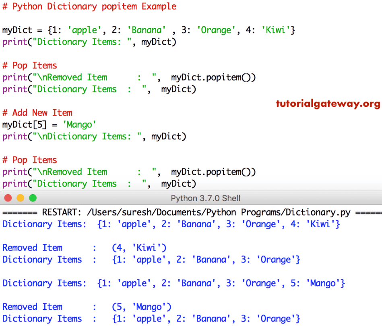The width and height of the screenshot is (382, 326).
Task: Click the '# Add New Item' comment
Action: (37, 112)
